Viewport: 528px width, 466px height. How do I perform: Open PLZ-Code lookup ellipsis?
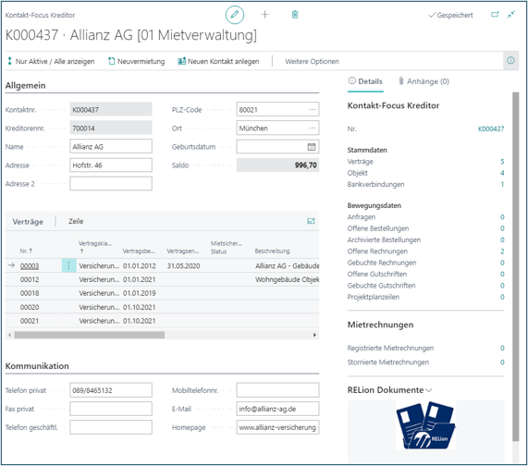313,109
